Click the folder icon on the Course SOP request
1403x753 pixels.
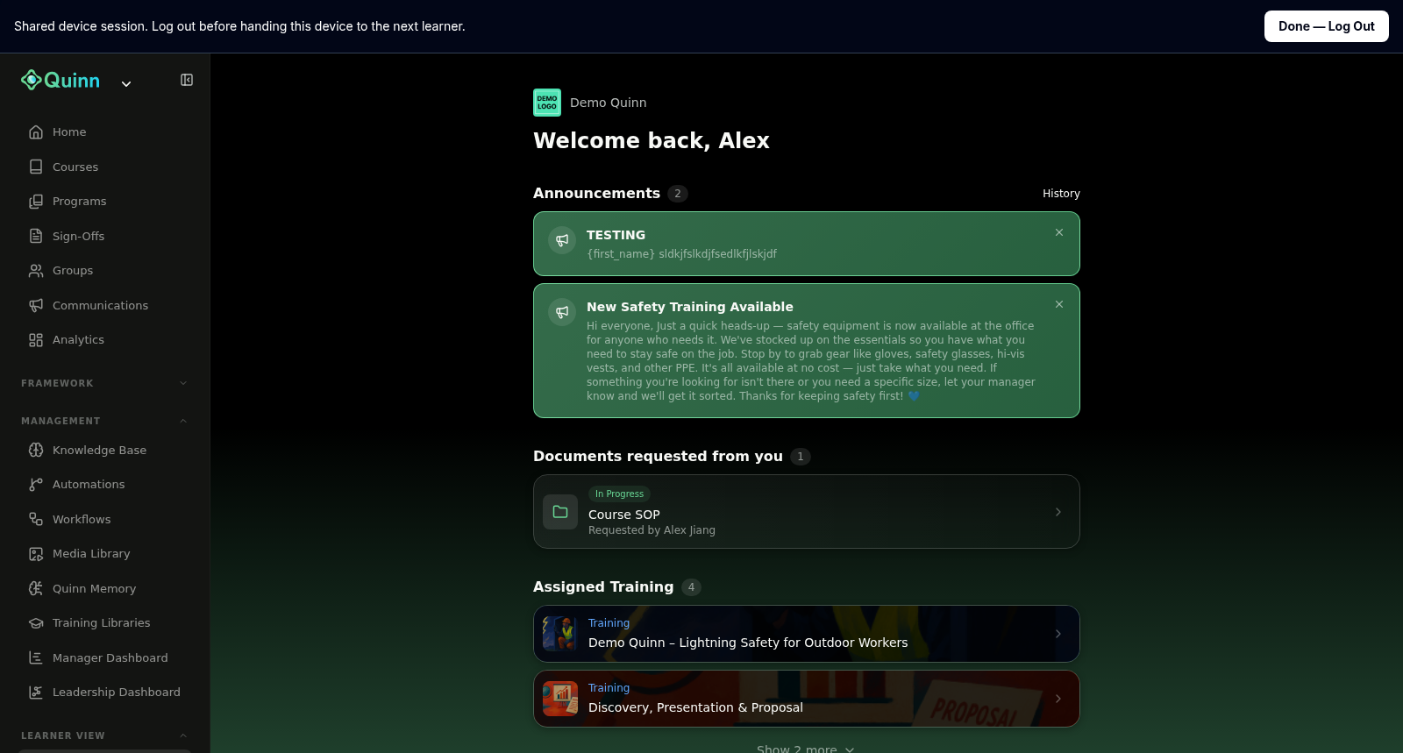pyautogui.click(x=560, y=512)
